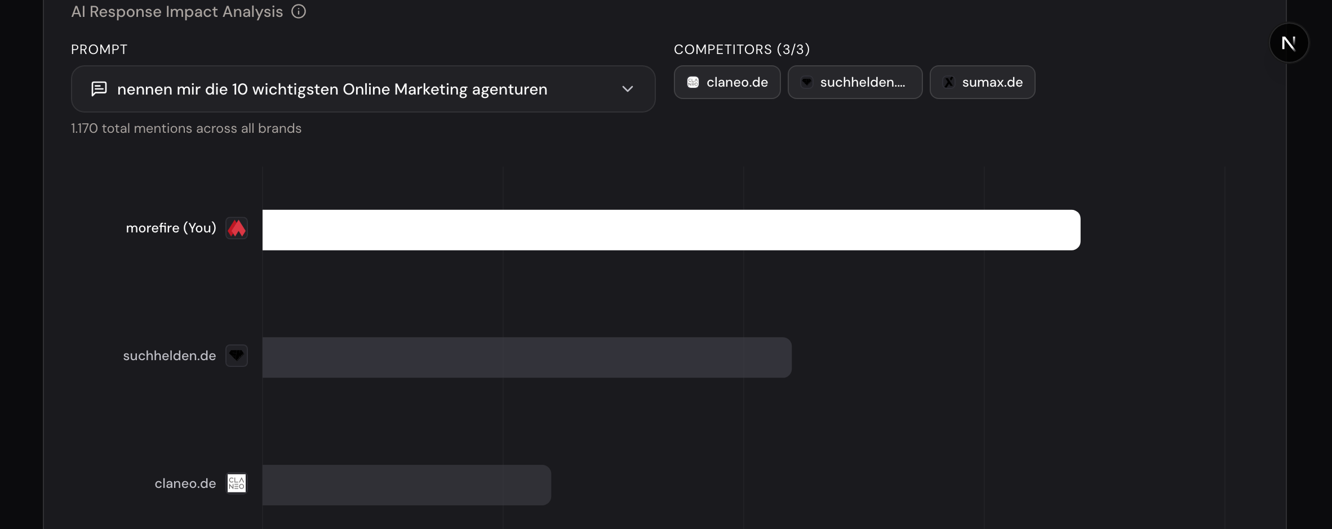This screenshot has height=529, width=1332.
Task: Click the chevron arrow in the prompt selector
Action: 628,89
